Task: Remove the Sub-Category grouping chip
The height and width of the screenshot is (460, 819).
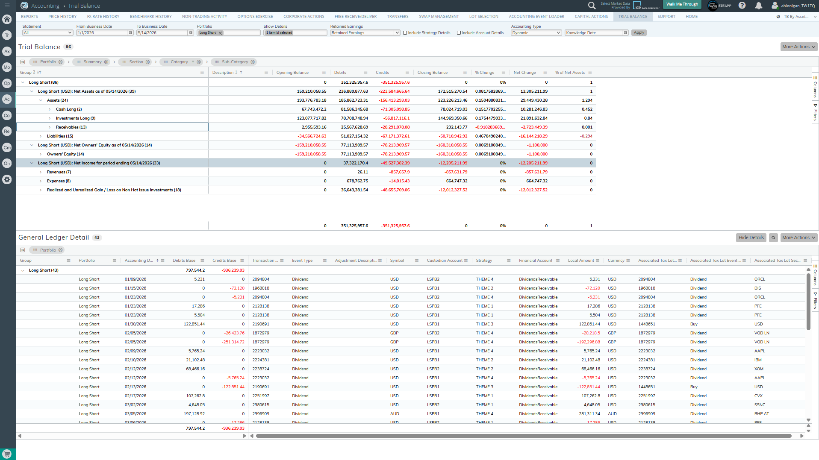Action: [x=253, y=62]
